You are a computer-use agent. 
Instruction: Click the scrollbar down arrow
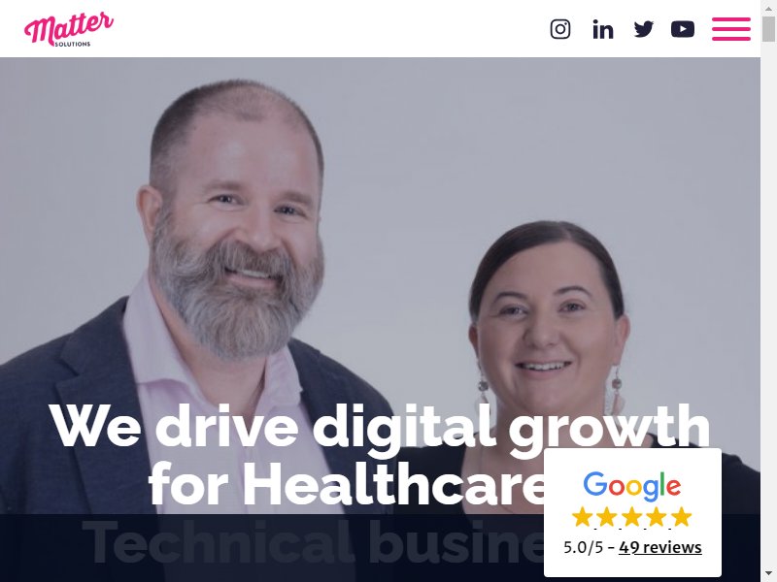[768, 575]
